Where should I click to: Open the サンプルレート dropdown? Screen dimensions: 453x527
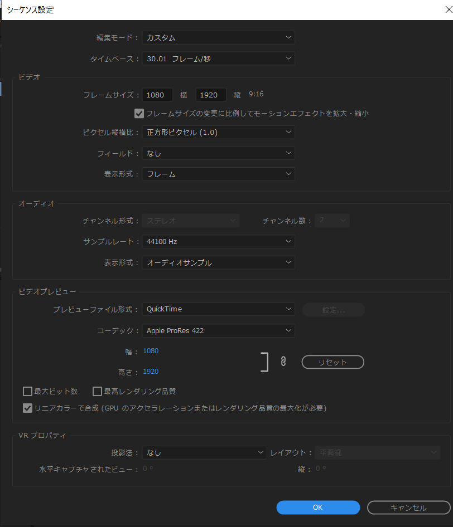tap(218, 241)
